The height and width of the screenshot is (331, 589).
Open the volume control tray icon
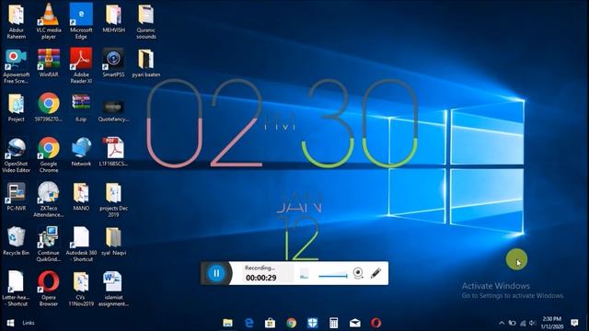532,323
